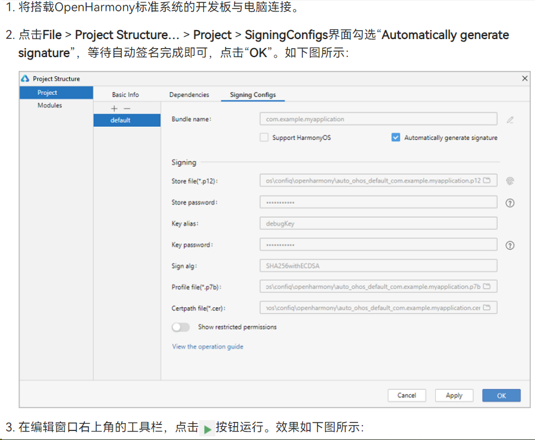The height and width of the screenshot is (440, 535).
Task: Enable the Support HarmonyOS checkbox
Action: pos(264,138)
